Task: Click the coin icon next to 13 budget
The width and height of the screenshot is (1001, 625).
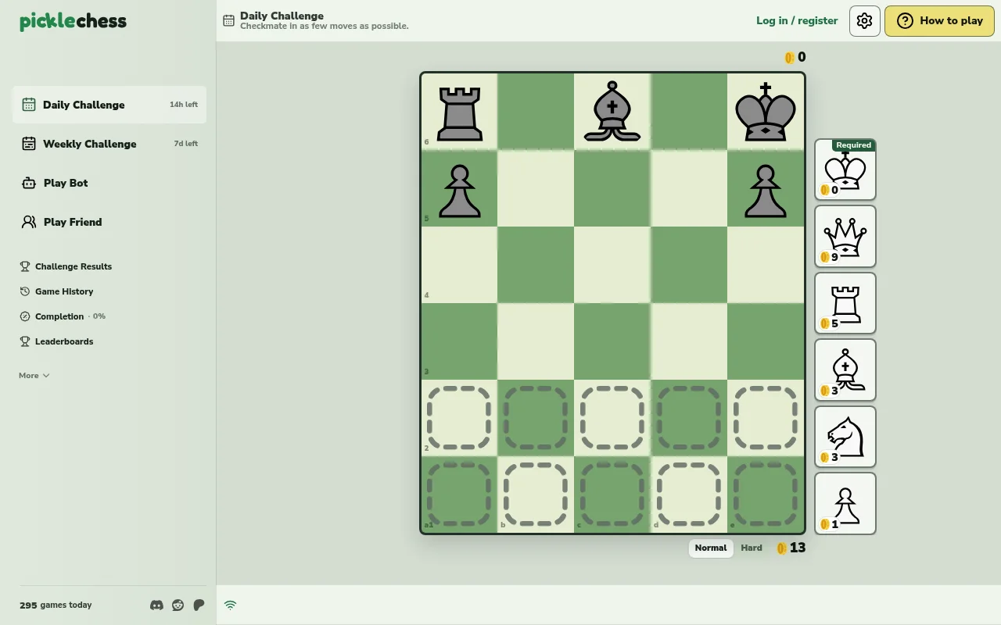Action: tap(781, 548)
